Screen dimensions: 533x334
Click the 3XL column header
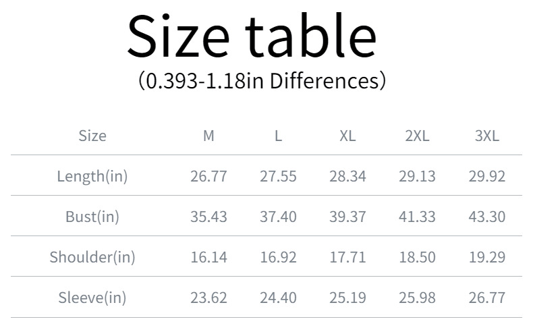coord(487,136)
